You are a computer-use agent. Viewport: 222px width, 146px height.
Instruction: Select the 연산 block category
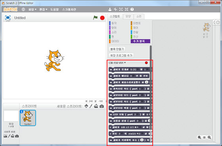pyautogui.click(x=134, y=37)
